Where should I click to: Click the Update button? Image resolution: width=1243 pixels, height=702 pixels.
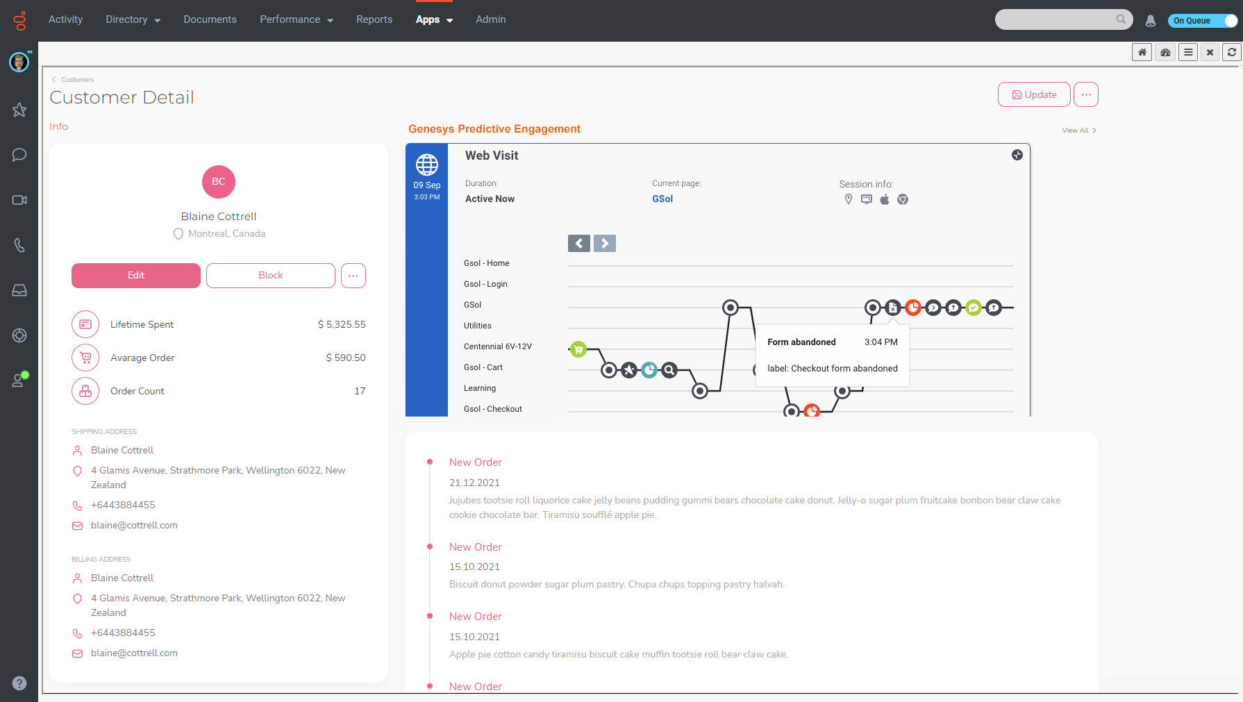pos(1034,94)
